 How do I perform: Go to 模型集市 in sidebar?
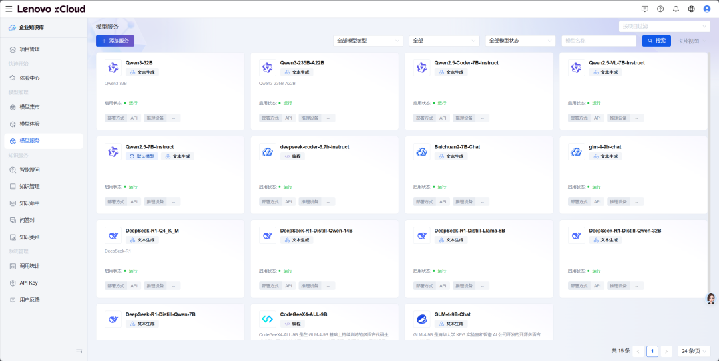(x=29, y=107)
